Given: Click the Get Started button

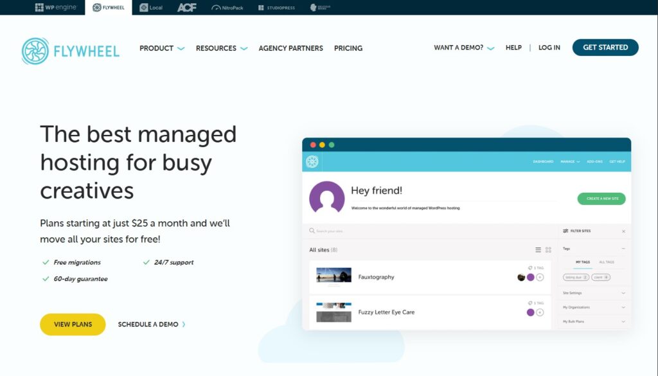Looking at the screenshot, I should point(605,48).
